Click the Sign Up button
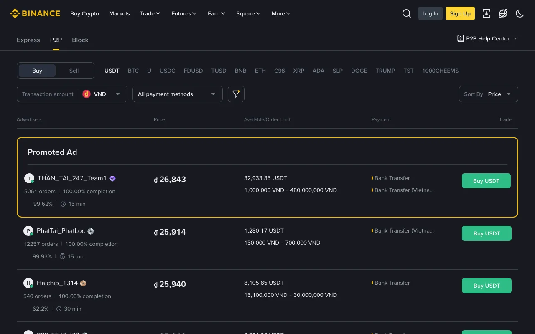This screenshot has height=334, width=535. pos(461,13)
